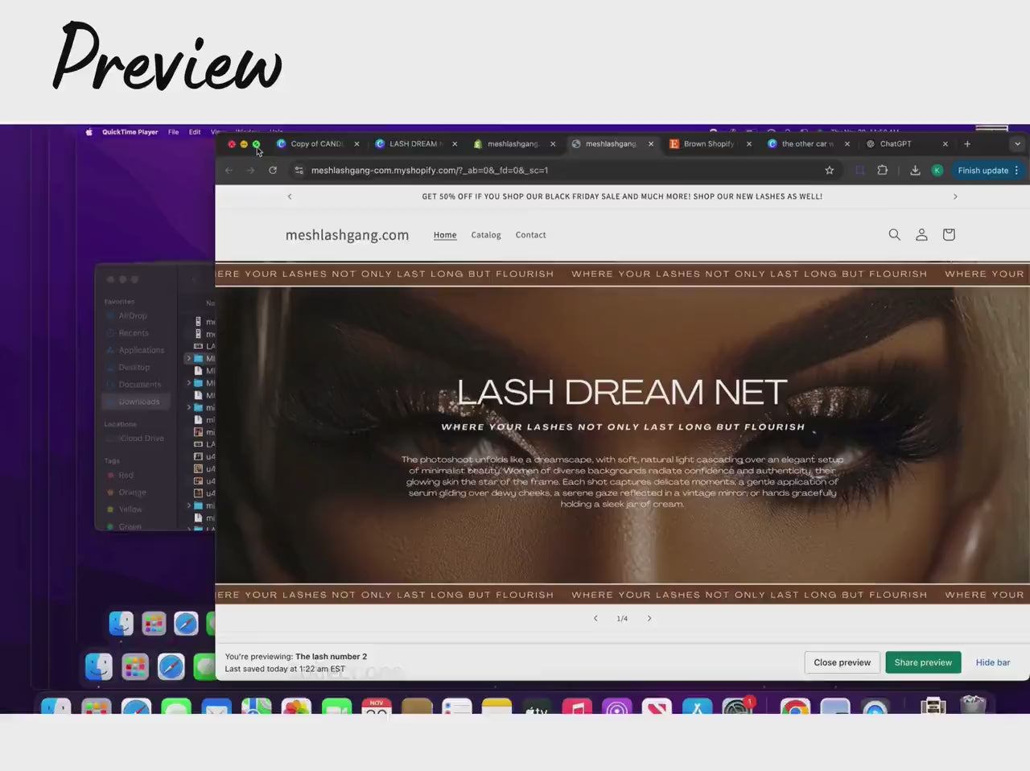The height and width of the screenshot is (771, 1030).
Task: Open the browser extensions puzzle icon
Action: [x=883, y=170]
